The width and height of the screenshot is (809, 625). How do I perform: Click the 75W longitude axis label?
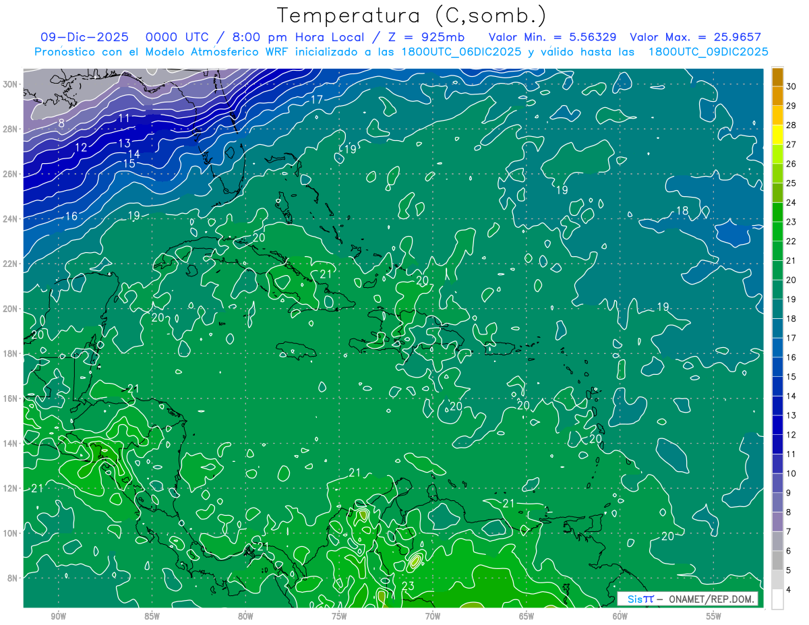339,616
